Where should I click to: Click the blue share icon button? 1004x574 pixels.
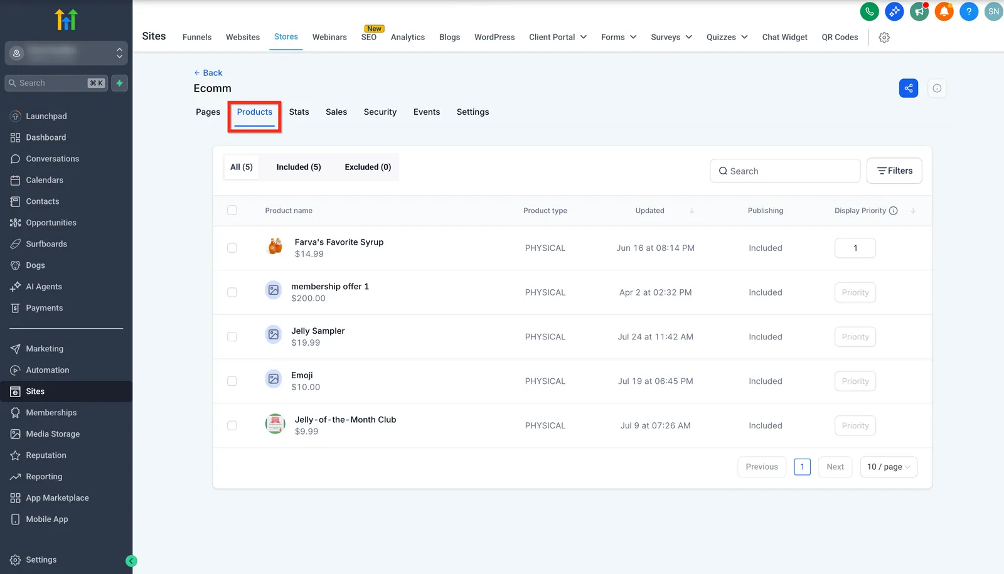click(908, 88)
